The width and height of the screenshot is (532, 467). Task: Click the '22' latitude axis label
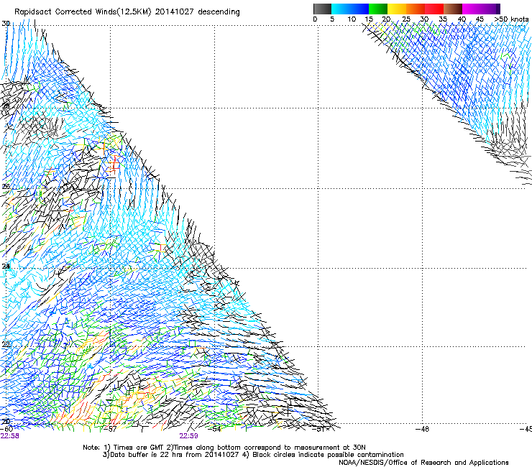click(x=6, y=345)
